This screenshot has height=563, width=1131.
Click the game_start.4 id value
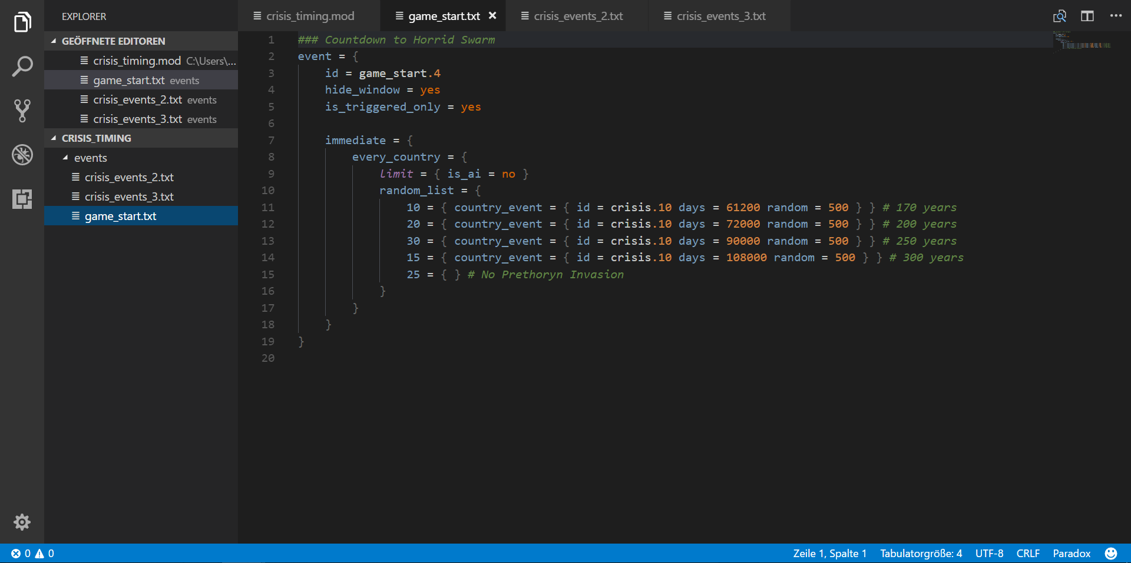(400, 74)
